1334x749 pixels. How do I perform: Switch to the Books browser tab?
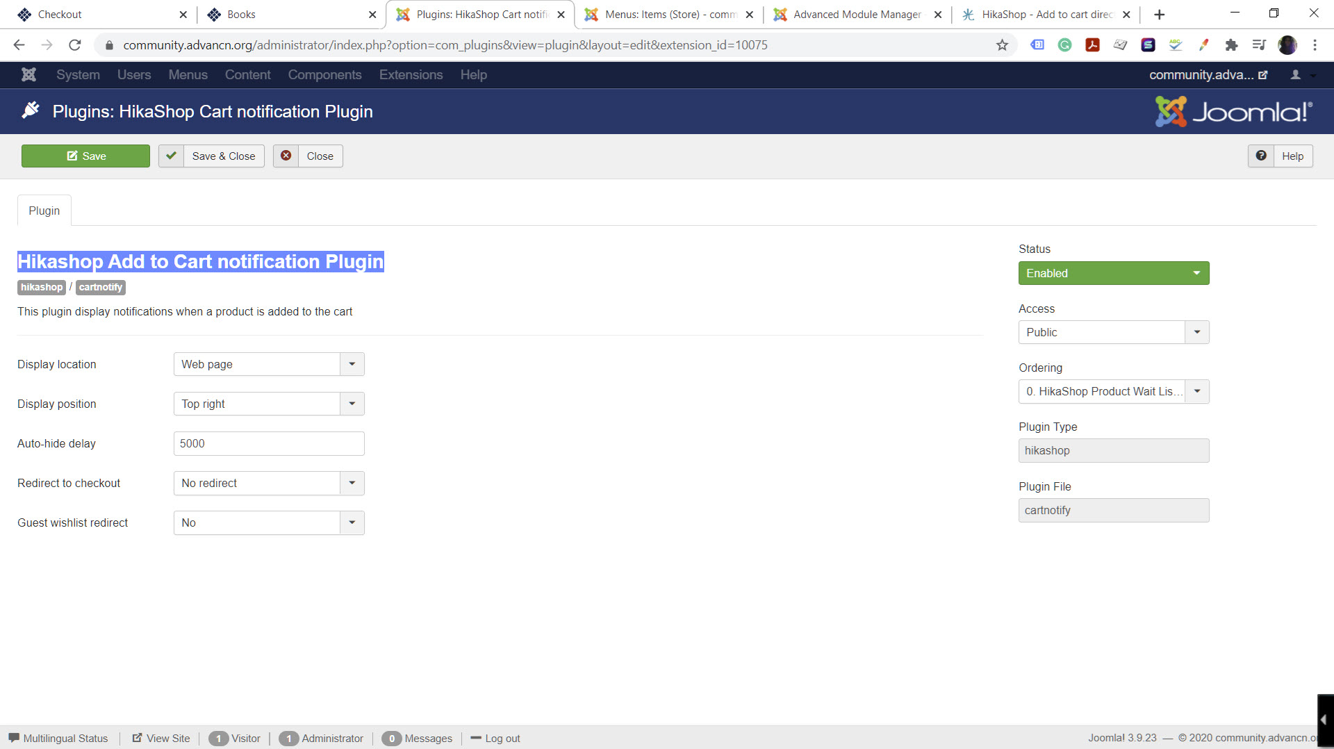292,15
